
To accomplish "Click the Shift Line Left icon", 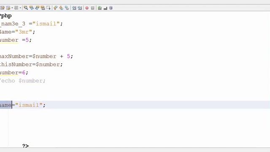I will point(74,8).
